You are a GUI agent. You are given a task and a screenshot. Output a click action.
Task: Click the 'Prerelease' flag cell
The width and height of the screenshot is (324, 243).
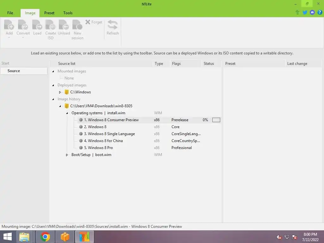coord(180,120)
